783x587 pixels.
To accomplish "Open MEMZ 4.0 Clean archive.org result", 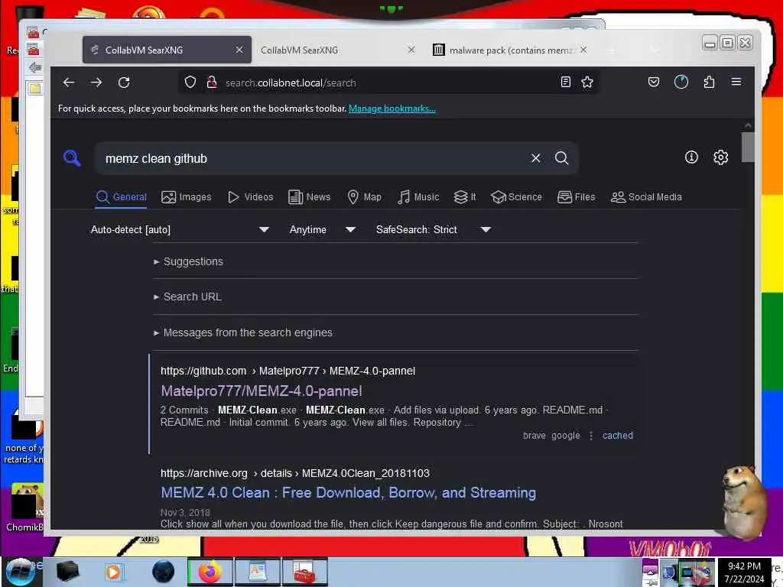I will (348, 493).
